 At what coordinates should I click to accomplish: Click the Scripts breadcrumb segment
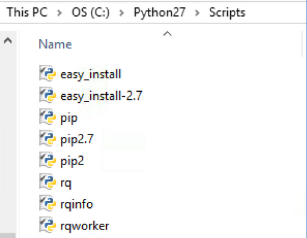coord(227,13)
